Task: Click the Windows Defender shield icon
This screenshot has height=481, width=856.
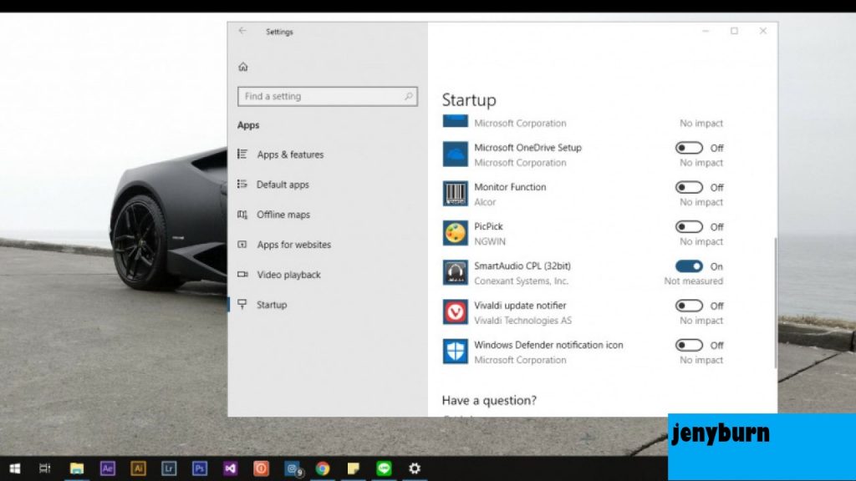Action: click(x=455, y=352)
